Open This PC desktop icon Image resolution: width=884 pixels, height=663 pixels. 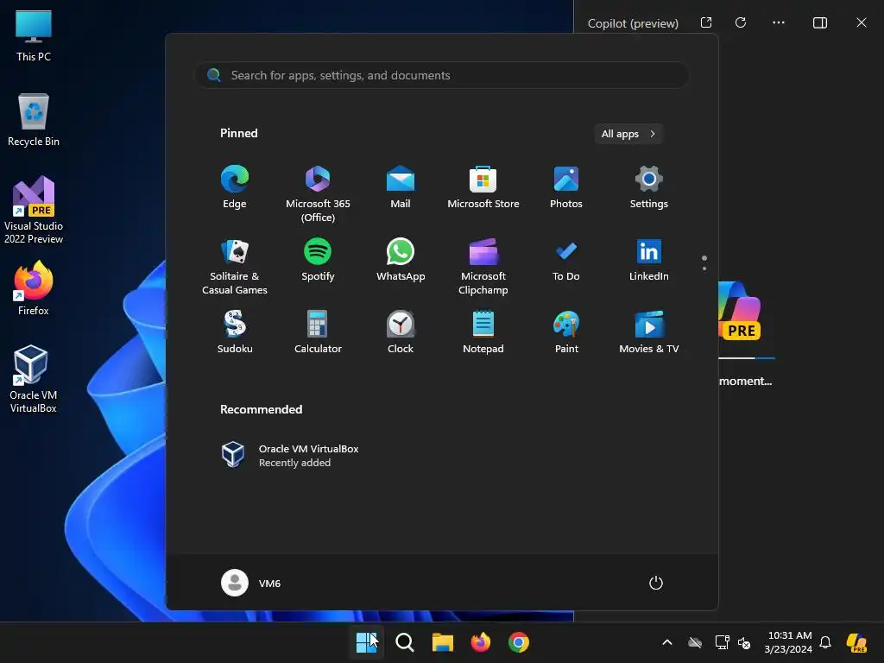coord(34,35)
